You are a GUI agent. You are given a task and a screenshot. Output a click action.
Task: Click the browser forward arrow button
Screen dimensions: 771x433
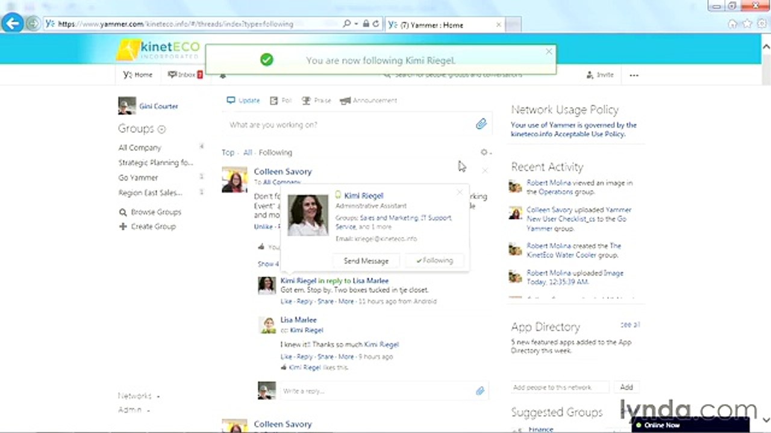point(33,24)
